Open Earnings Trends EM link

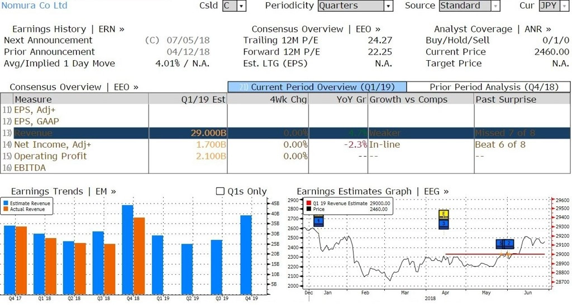(x=64, y=191)
